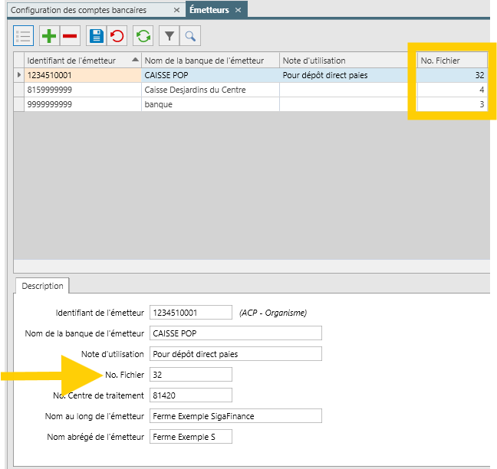The width and height of the screenshot is (497, 469).
Task: Open the Description tab
Action: tap(42, 286)
